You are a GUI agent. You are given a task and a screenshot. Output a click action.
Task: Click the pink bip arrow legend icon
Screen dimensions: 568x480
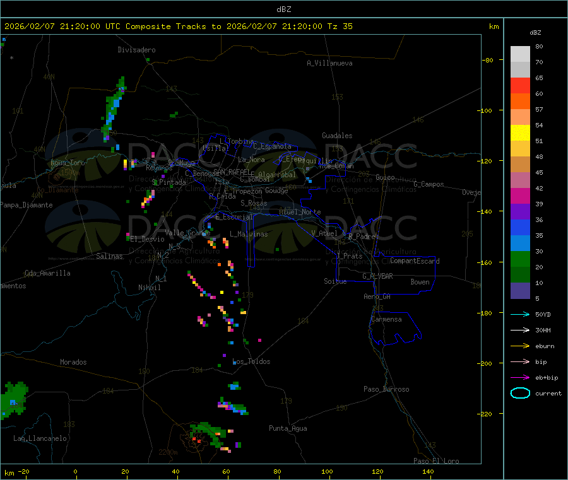[x=520, y=361]
